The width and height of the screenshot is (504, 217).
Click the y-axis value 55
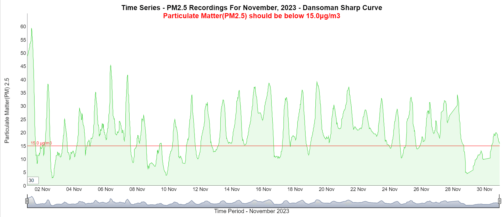23,40
